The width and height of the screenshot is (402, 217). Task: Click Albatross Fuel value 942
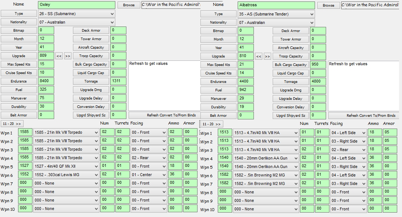click(246, 90)
